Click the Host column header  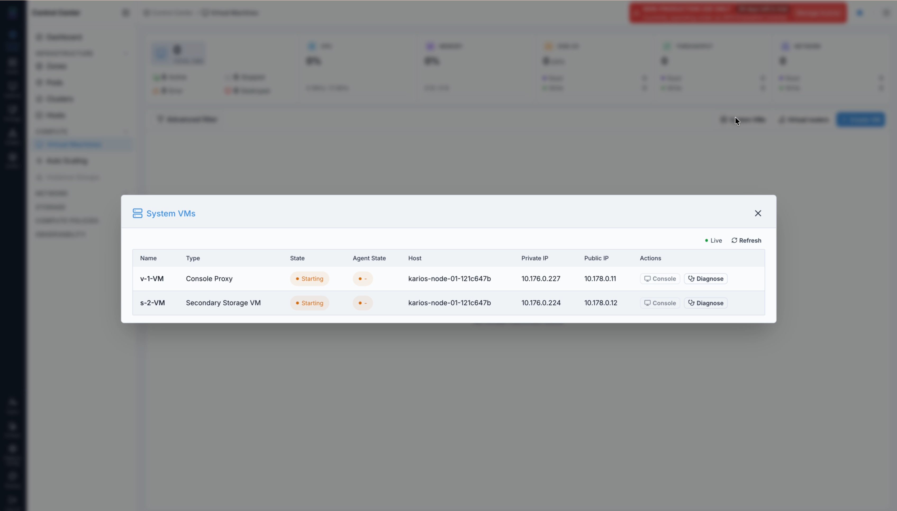(x=415, y=258)
